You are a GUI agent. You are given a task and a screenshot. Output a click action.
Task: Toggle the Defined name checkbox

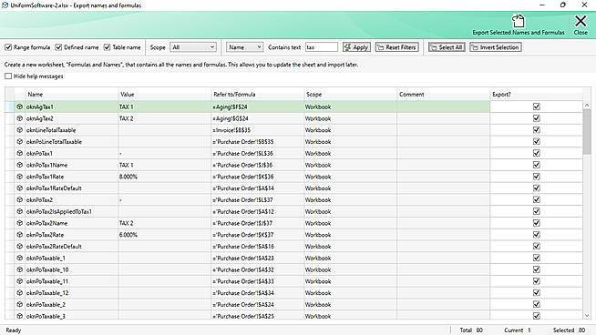click(58, 47)
